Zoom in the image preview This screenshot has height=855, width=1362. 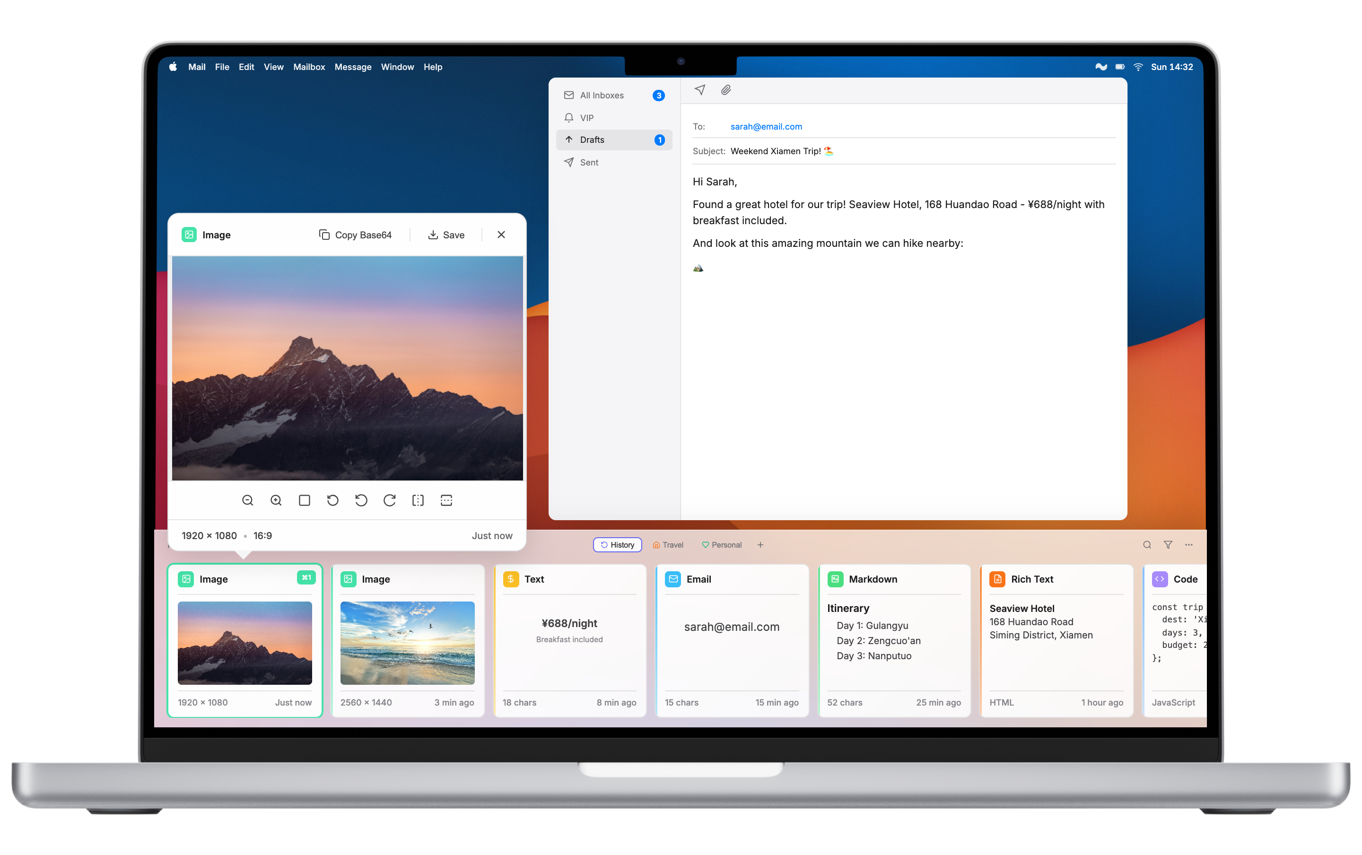click(x=276, y=500)
